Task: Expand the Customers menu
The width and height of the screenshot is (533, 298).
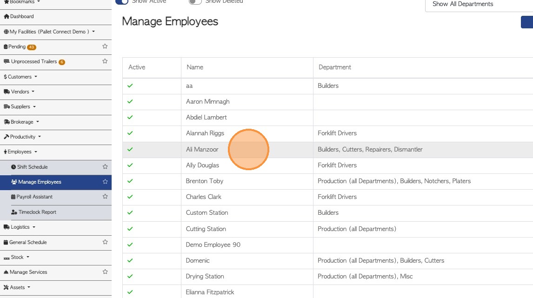Action: click(x=20, y=77)
